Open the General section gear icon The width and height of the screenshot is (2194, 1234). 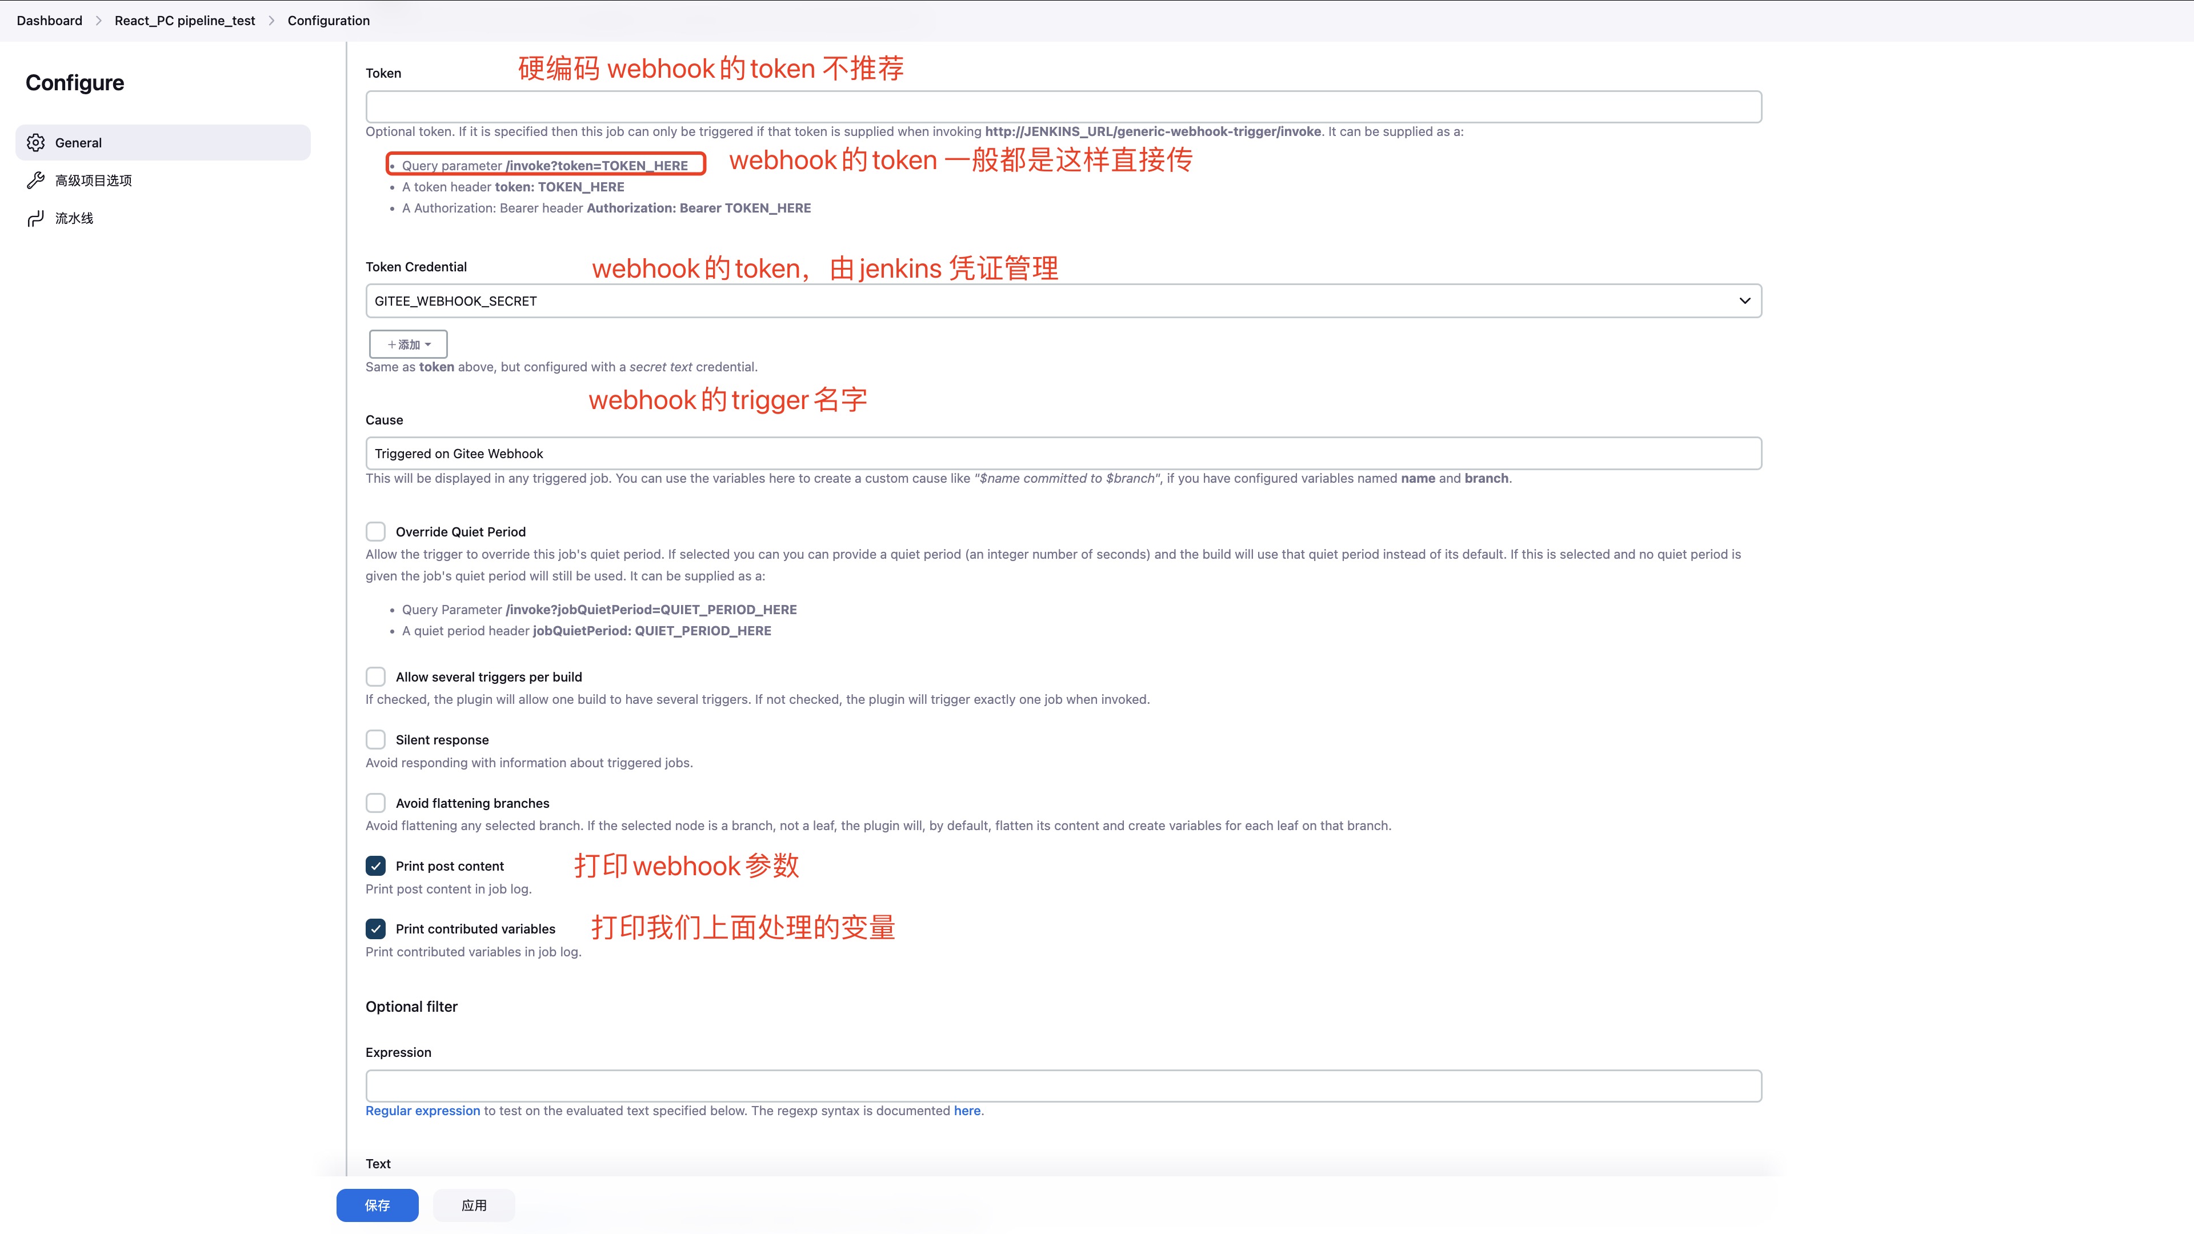[x=36, y=142]
